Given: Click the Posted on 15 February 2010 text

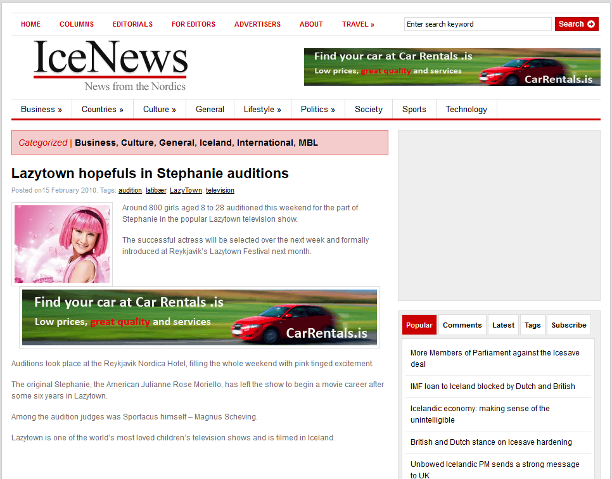Looking at the screenshot, I should click(54, 191).
